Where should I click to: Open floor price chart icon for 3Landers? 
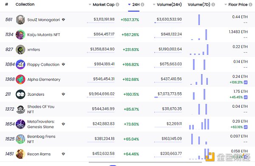246,97
